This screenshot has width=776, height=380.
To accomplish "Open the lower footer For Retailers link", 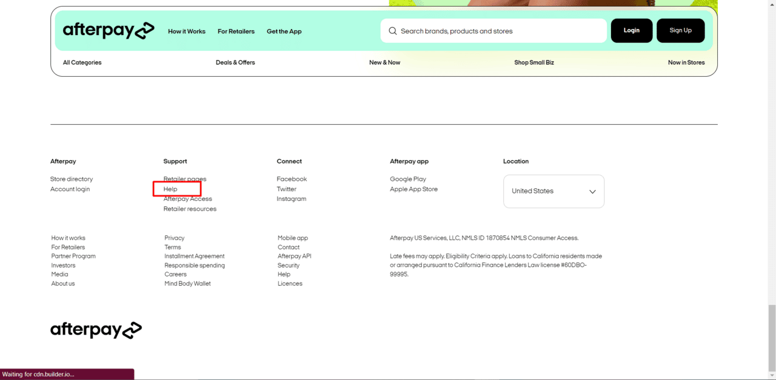I will [x=68, y=247].
